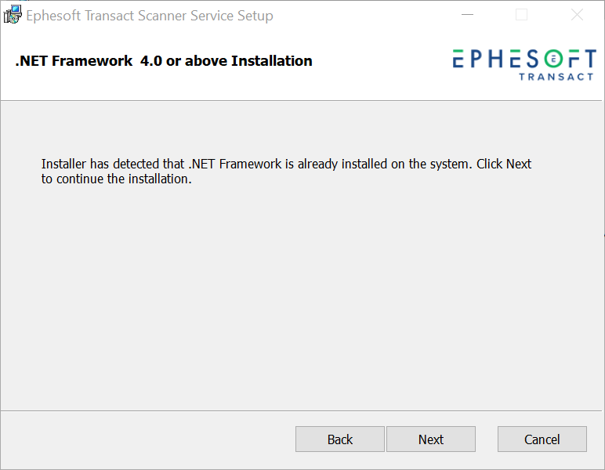This screenshot has height=470, width=605.
Task: Continue the installation with the Next button
Action: [x=431, y=439]
